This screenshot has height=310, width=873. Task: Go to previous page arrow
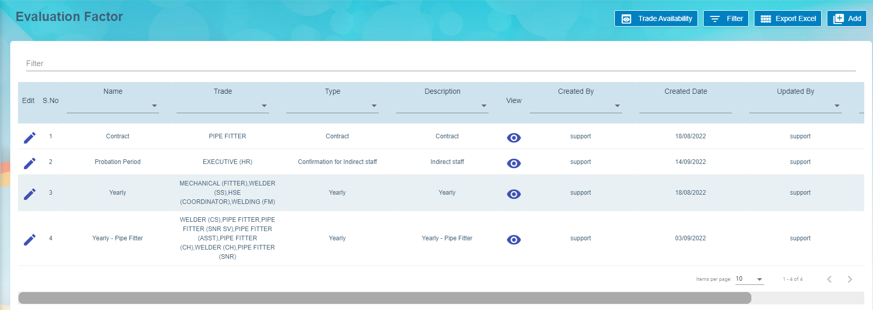(829, 279)
